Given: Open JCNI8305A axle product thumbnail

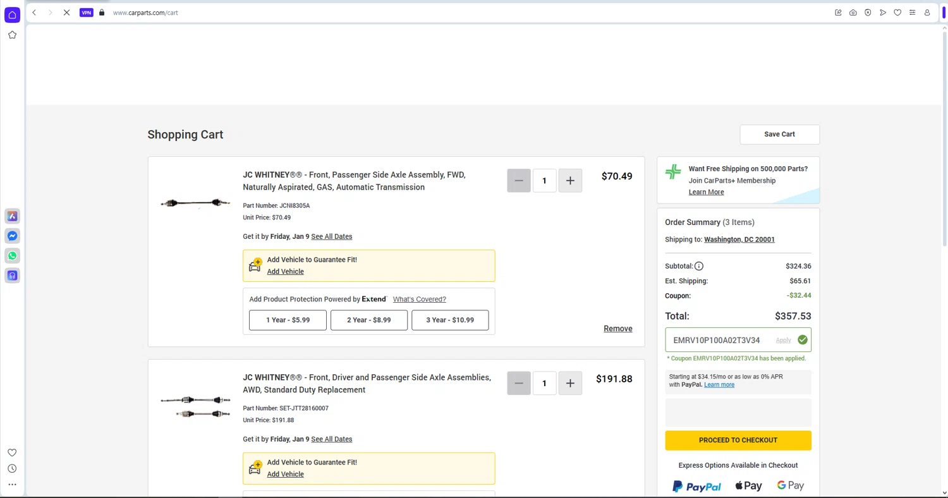Looking at the screenshot, I should pos(195,203).
